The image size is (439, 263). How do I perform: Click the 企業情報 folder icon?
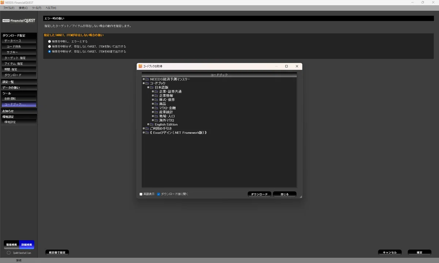[x=156, y=96]
